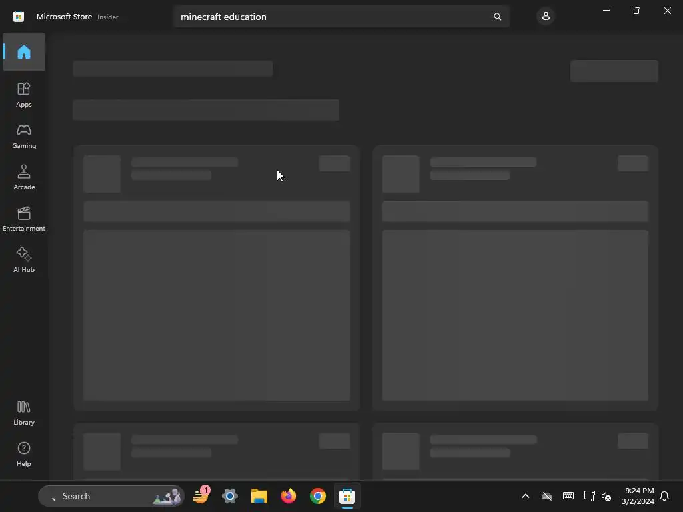Click the OneDrive tray icon

tap(547, 496)
